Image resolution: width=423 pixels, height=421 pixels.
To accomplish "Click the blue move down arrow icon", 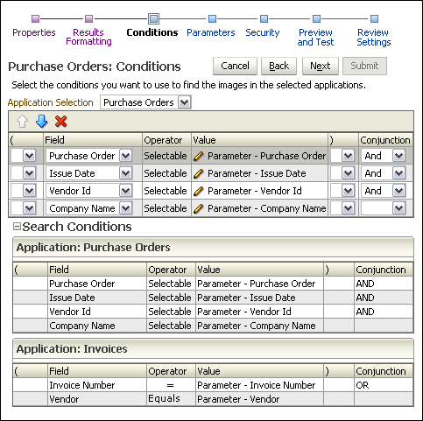I will point(42,122).
